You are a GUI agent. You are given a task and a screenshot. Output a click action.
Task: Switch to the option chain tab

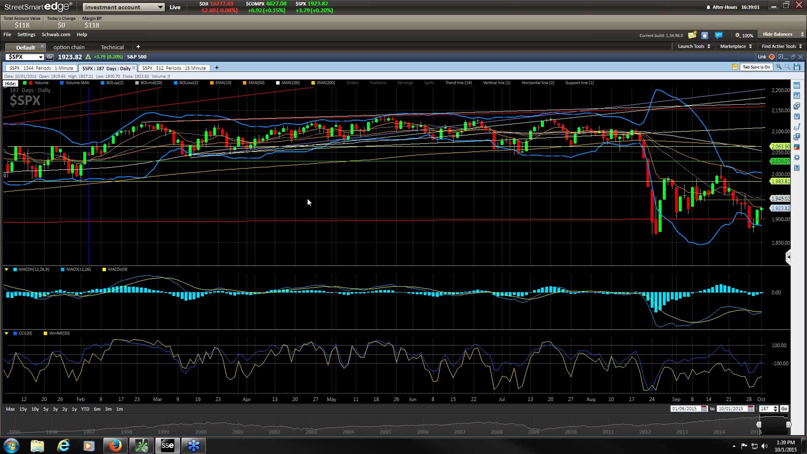point(69,47)
